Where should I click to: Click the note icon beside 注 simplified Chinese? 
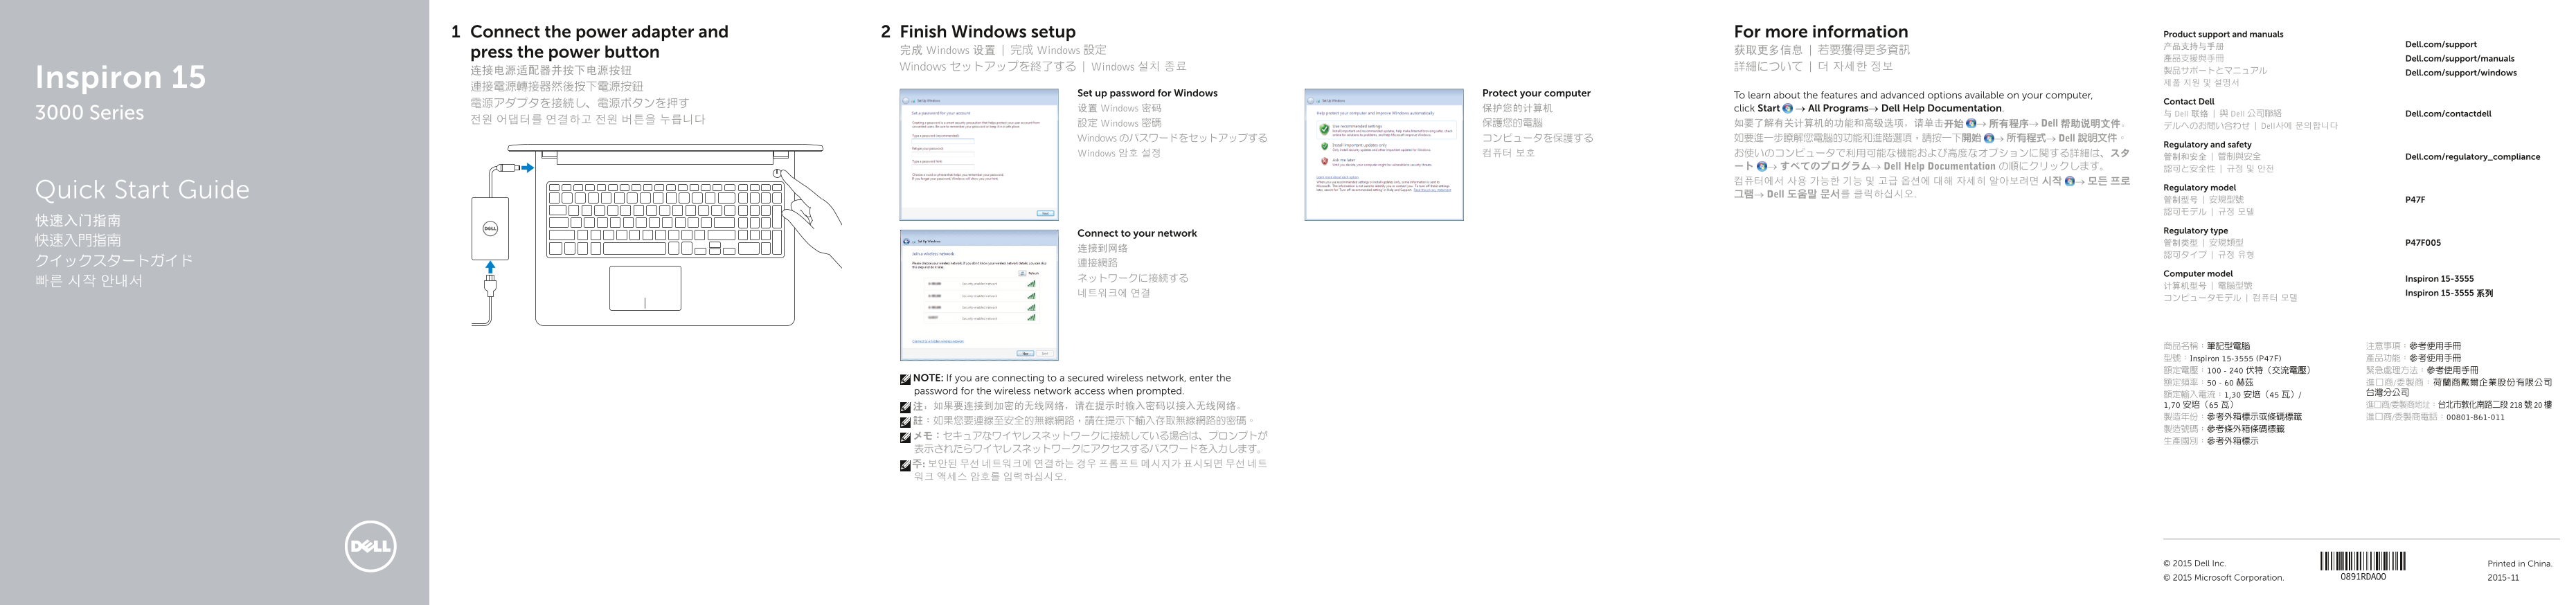click(905, 407)
